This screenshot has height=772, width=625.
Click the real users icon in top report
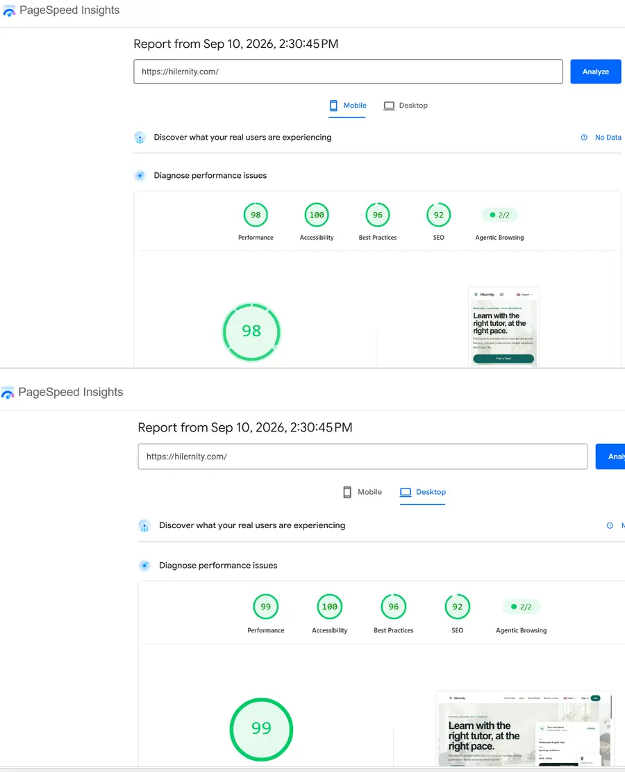[140, 138]
